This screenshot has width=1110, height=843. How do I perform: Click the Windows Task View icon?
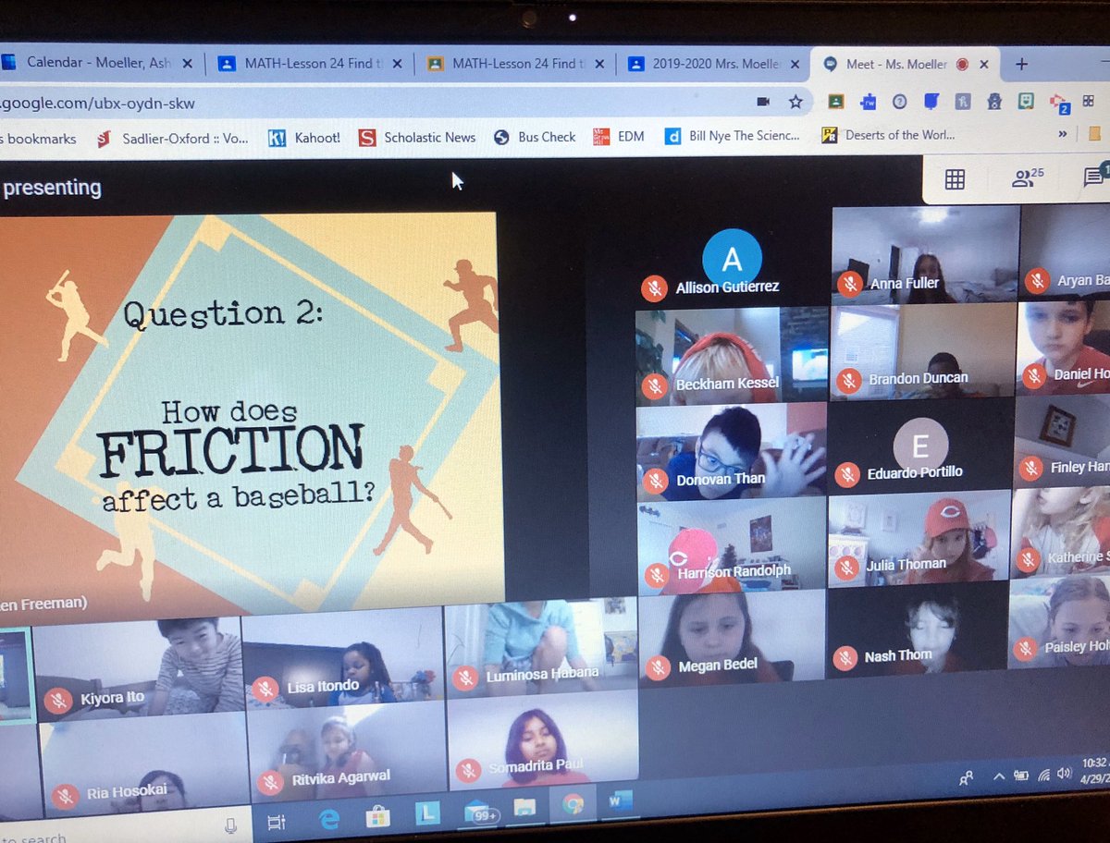coord(275,821)
